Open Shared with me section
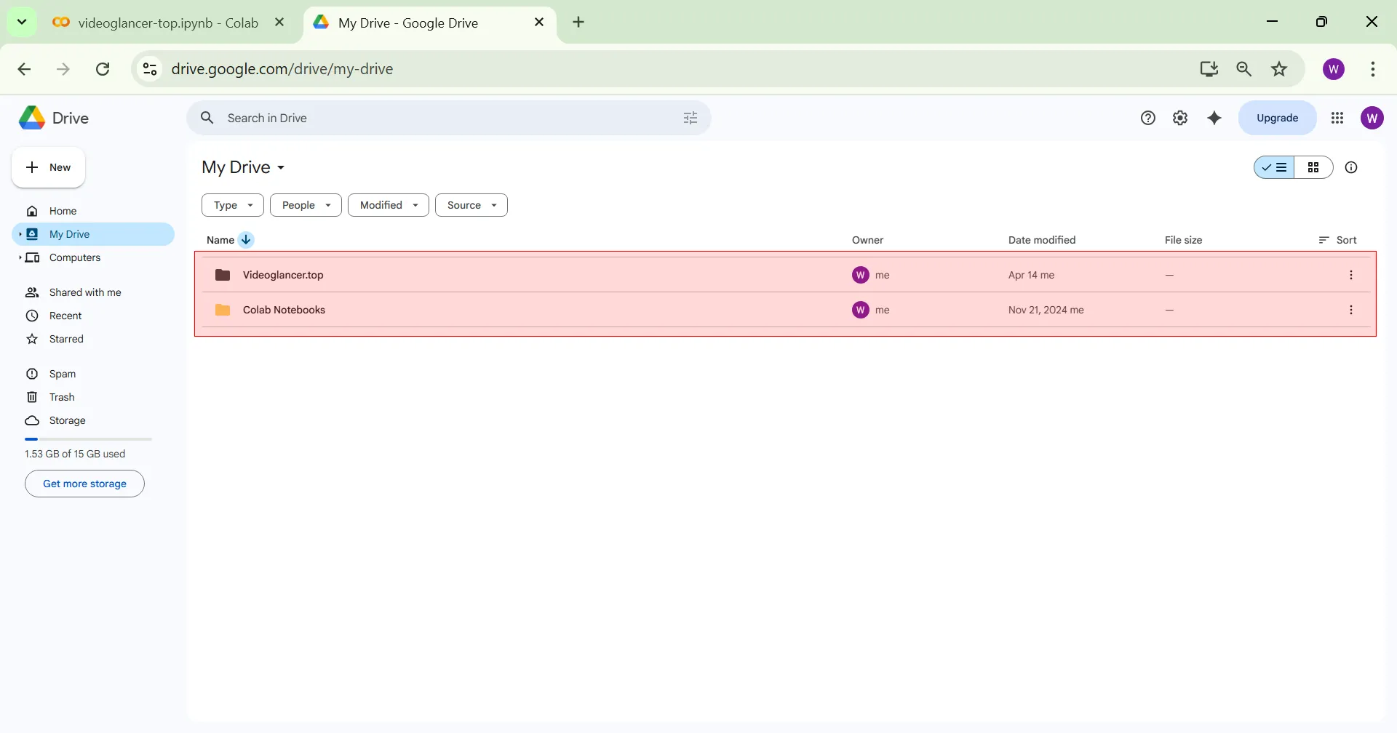 93,292
